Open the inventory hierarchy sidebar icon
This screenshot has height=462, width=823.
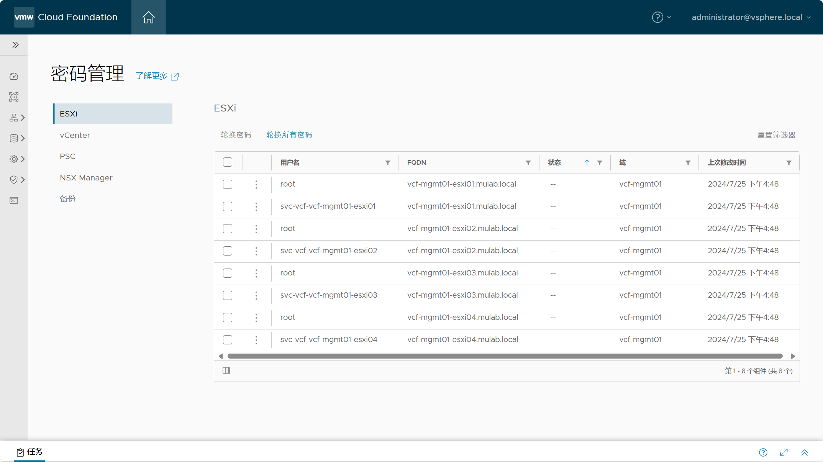[x=14, y=118]
